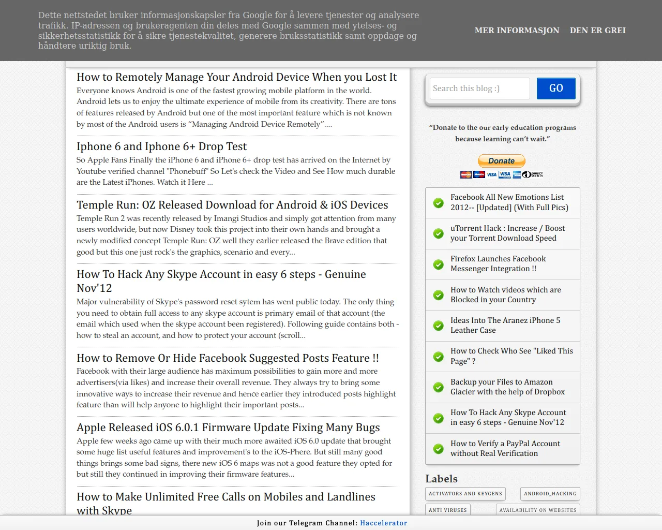662x530 pixels.
Task: Click the PayPal Donate button
Action: point(502,161)
